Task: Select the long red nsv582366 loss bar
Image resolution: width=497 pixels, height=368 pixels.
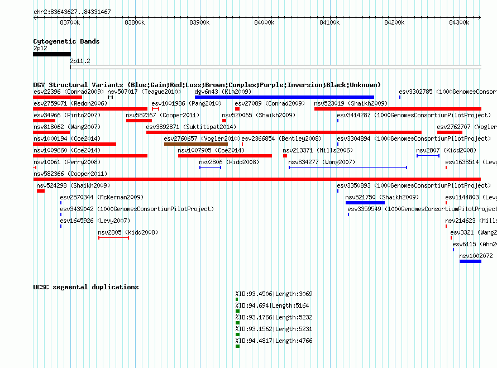Action: pyautogui.click(x=257, y=179)
